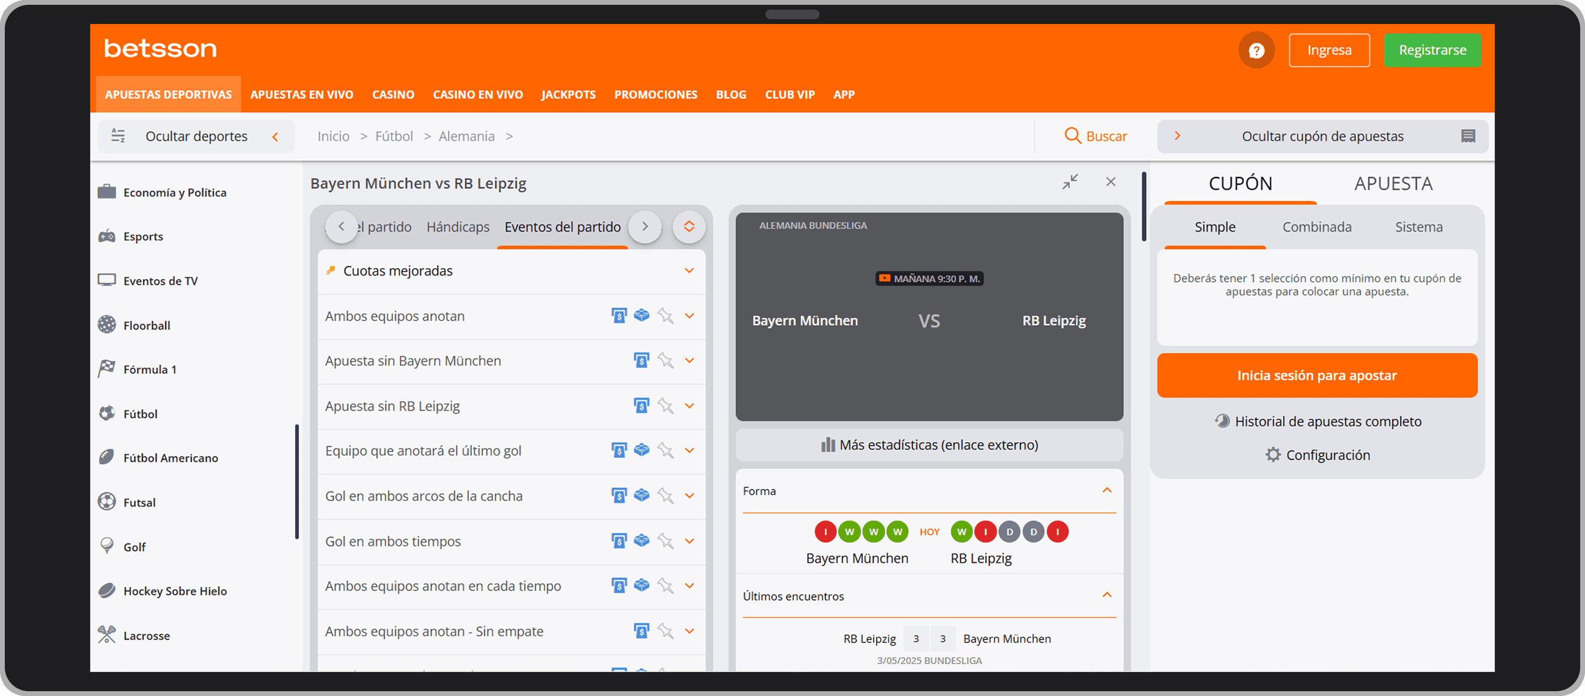Click Ingresa login button

tap(1329, 50)
